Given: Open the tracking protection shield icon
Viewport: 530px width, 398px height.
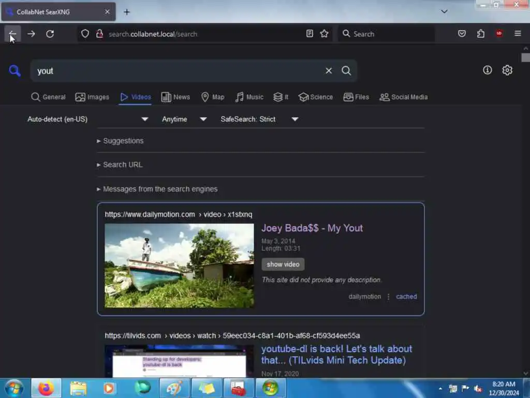Looking at the screenshot, I should (x=85, y=34).
